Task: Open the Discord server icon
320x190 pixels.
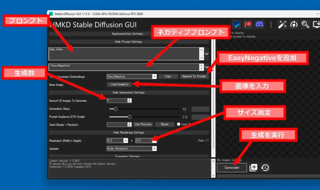Action: pyautogui.click(x=259, y=24)
